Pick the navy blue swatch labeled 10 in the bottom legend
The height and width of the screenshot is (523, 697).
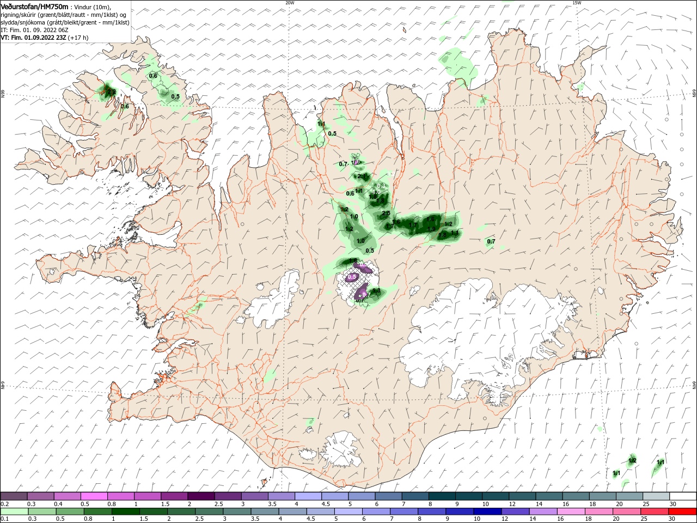(487, 512)
